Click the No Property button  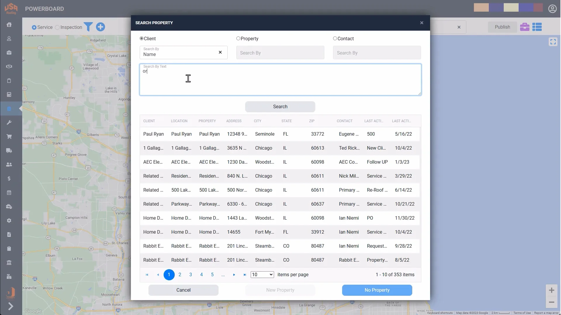[377, 290]
